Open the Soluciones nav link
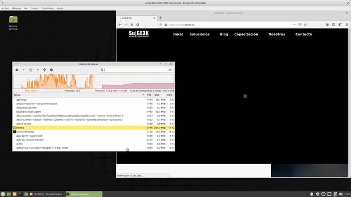351x197 pixels. 200,34
